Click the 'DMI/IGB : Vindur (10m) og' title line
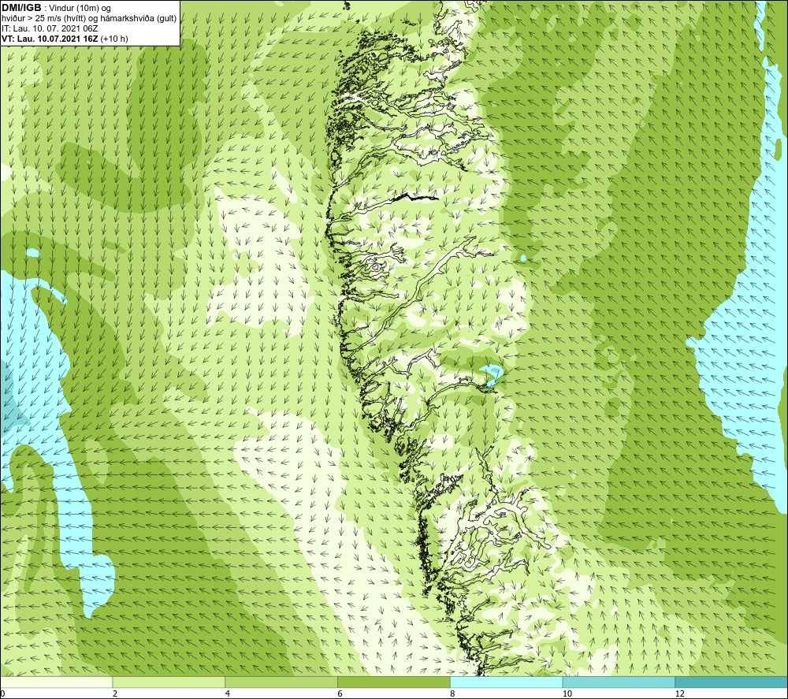Screen dimensions: 788x699 click(x=57, y=8)
